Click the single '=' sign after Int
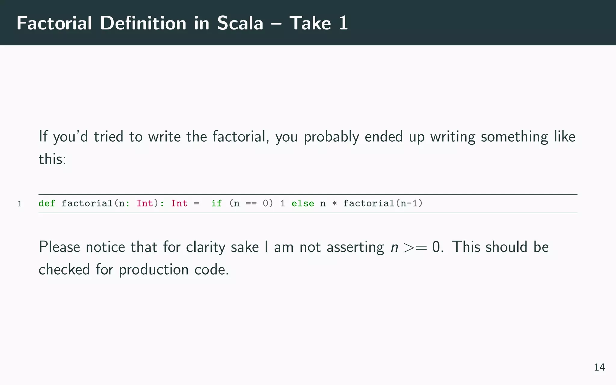Screen dimensions: 616x385 coord(196,204)
